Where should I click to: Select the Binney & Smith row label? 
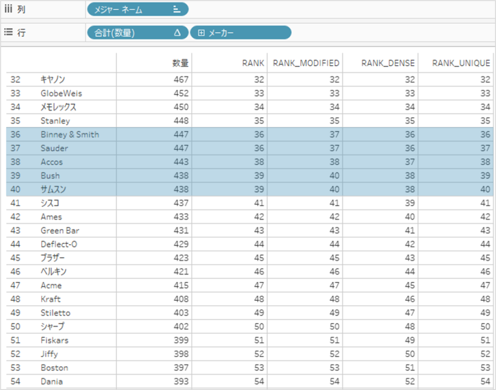70,135
